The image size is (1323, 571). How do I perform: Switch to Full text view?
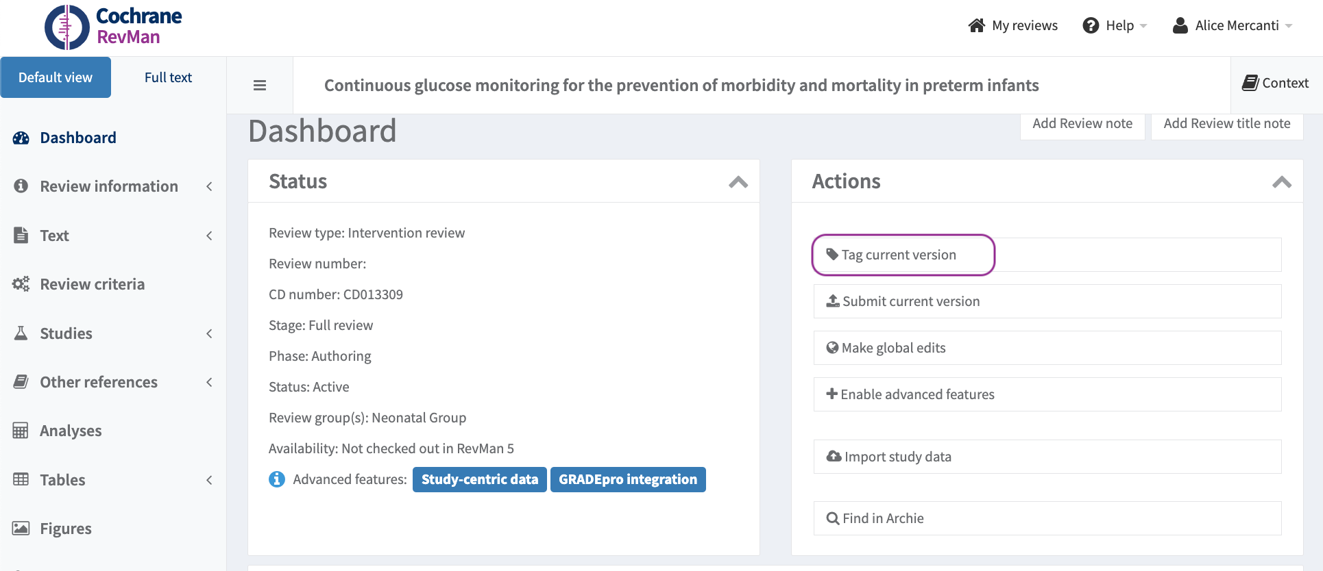coord(168,77)
